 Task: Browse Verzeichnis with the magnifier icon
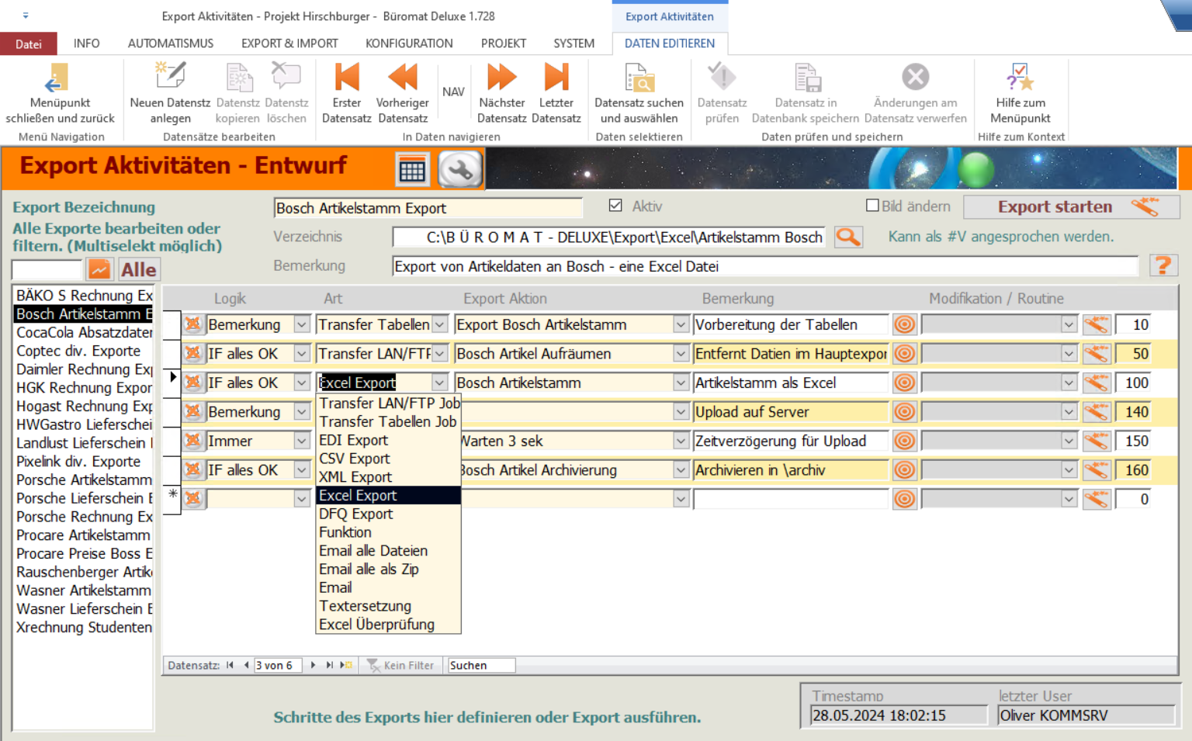click(x=848, y=237)
